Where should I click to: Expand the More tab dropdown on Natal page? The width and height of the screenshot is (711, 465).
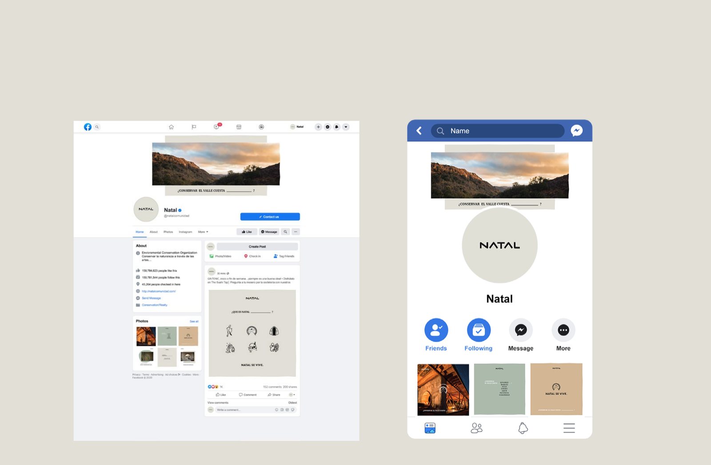[x=203, y=232]
